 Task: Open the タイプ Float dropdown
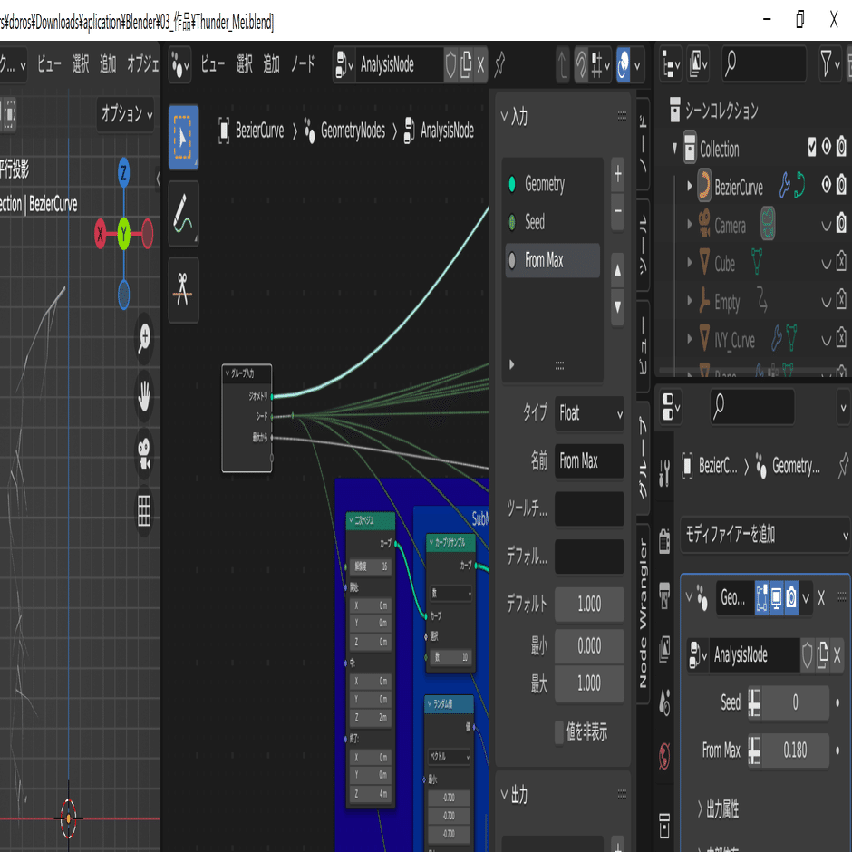pos(589,414)
